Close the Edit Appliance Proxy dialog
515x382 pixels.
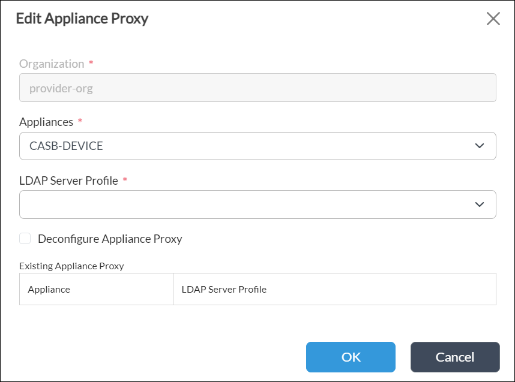click(x=493, y=19)
